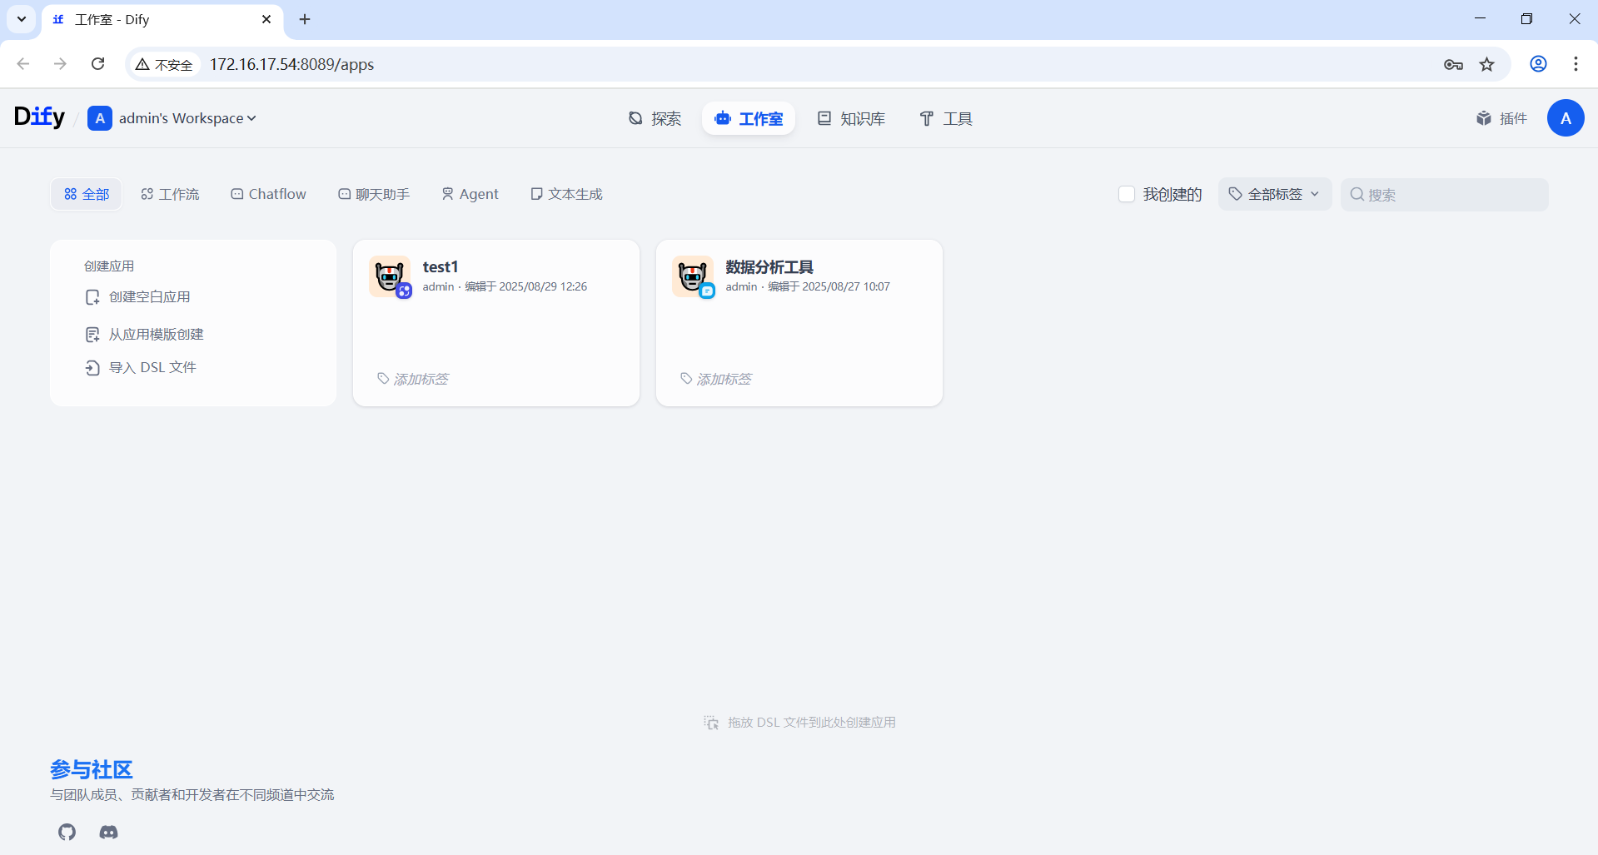Open the Discord community icon
The width and height of the screenshot is (1598, 855).
108,832
